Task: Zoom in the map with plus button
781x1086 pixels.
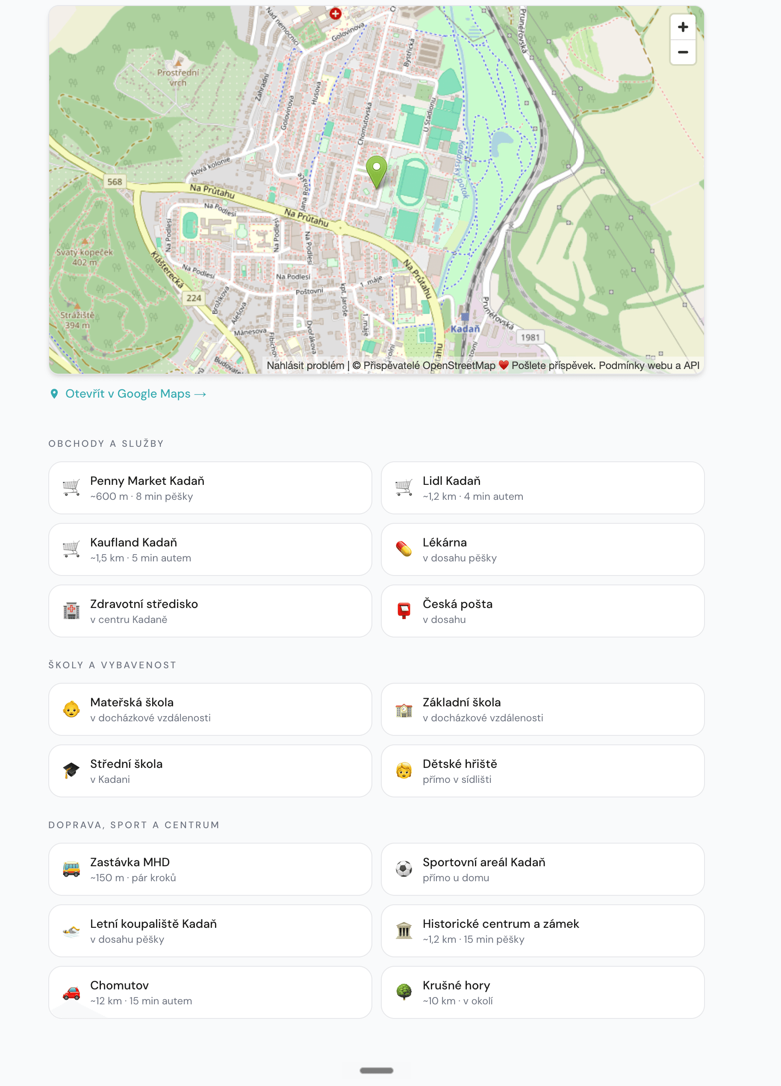Action: coord(683,27)
